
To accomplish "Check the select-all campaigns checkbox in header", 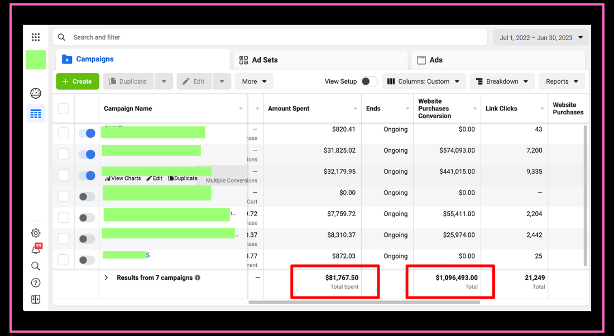I will (64, 109).
